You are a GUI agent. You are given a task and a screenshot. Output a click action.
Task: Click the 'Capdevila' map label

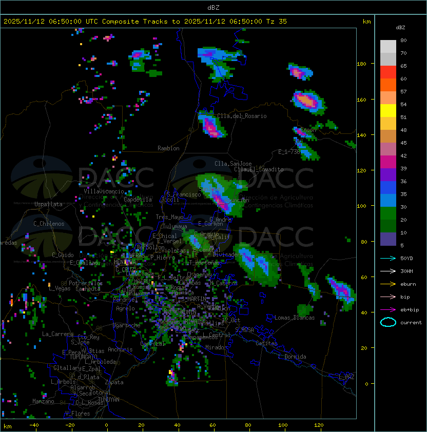click(x=138, y=199)
